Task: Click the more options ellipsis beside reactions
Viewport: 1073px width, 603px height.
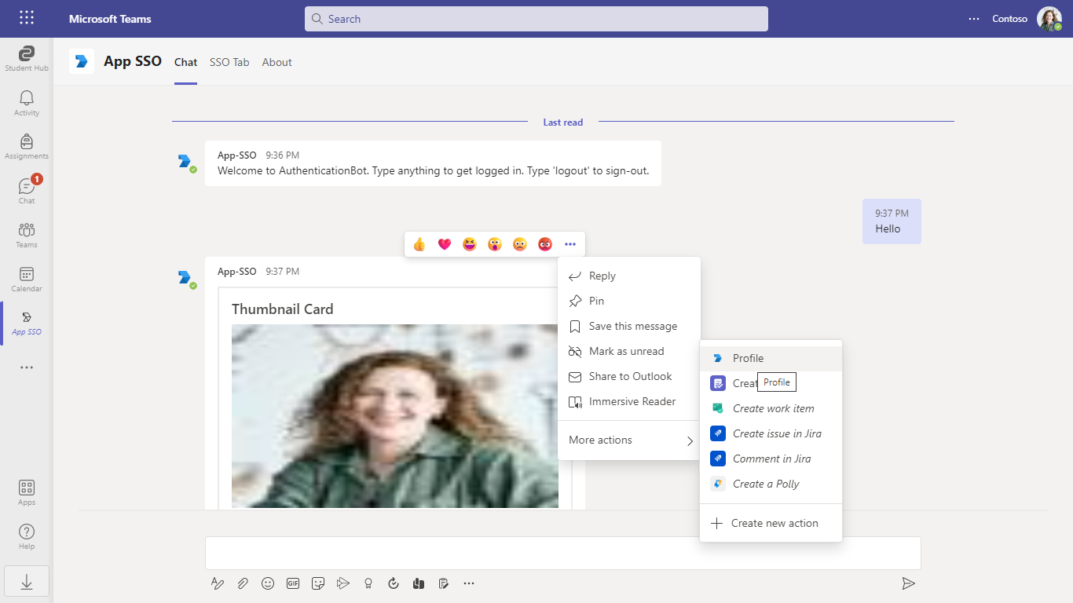Action: click(570, 244)
